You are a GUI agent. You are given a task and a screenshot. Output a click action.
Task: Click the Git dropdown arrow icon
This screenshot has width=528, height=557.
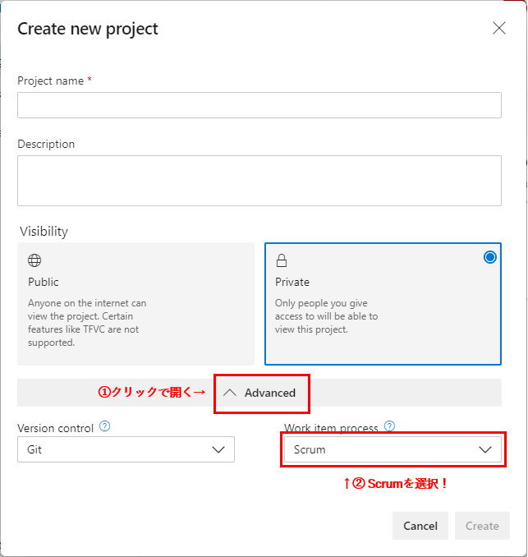(218, 449)
